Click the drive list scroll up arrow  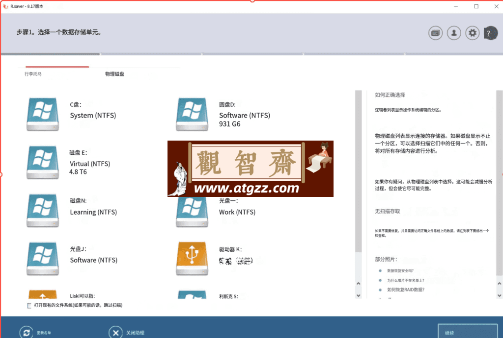coord(358,283)
